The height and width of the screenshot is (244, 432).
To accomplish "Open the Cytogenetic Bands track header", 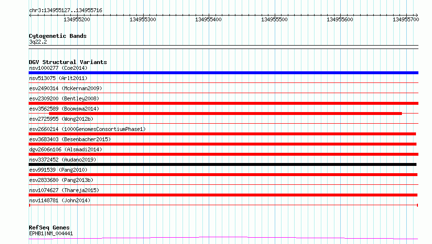I will 58,36.
